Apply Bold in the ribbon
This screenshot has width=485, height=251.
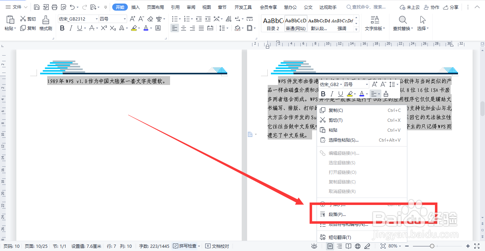[x=62, y=28]
